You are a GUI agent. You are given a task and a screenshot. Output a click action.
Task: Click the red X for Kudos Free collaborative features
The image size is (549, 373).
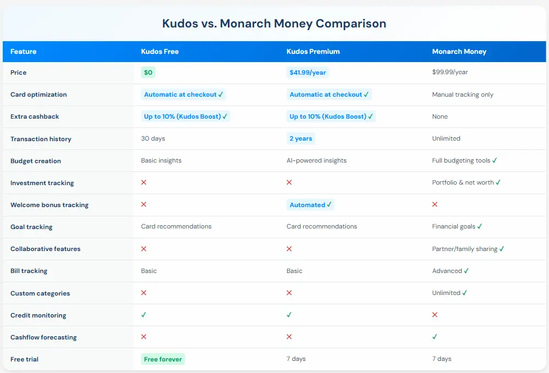[x=143, y=249]
